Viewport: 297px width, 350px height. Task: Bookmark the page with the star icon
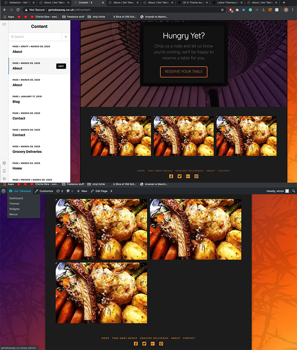coord(222,10)
